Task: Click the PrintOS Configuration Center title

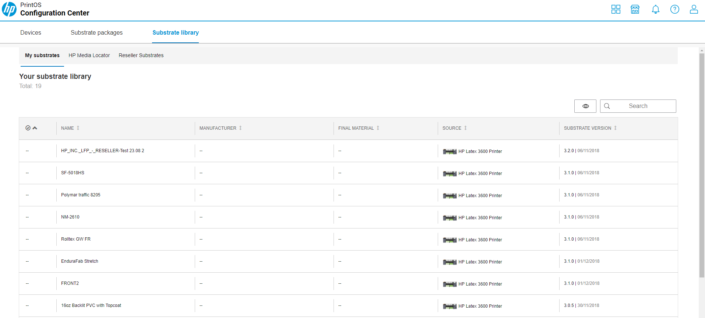Action: (x=54, y=9)
